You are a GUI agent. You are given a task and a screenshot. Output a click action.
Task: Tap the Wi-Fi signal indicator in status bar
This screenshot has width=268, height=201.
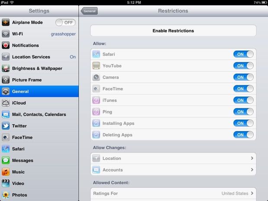pos(12,3)
